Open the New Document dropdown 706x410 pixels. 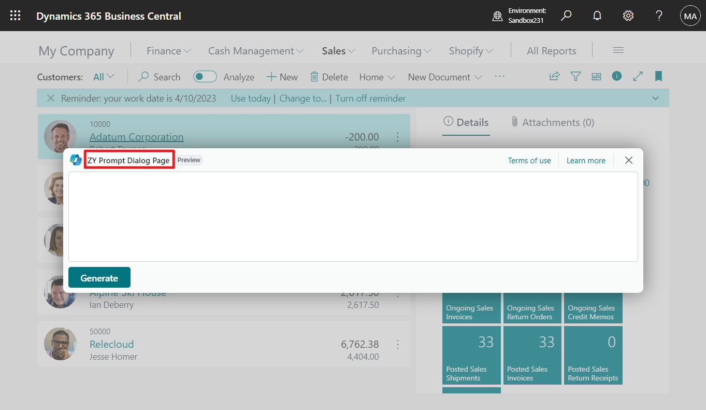[444, 77]
